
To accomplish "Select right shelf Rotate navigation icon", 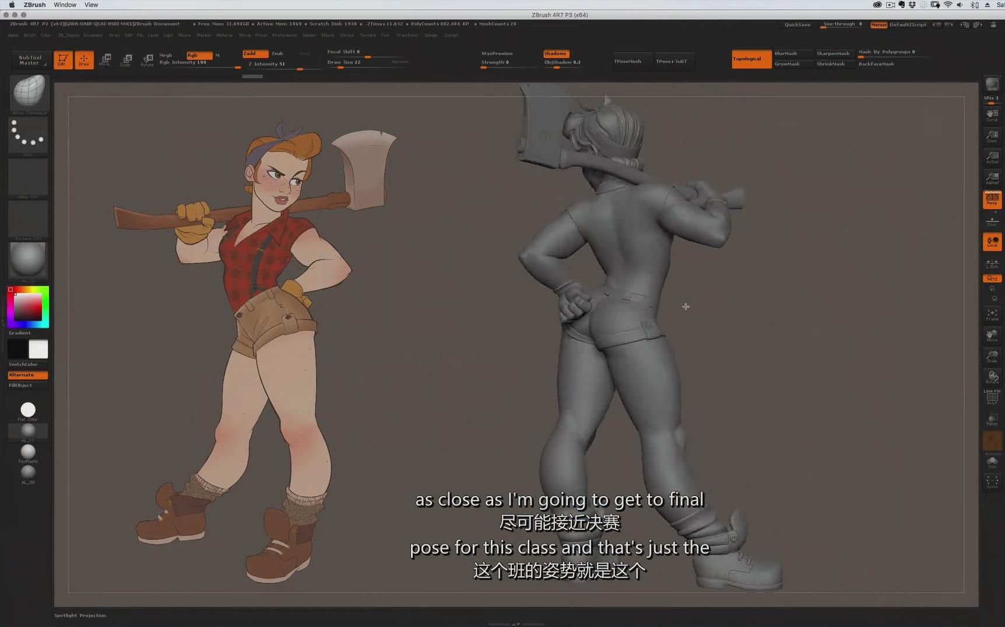I will coord(992,378).
